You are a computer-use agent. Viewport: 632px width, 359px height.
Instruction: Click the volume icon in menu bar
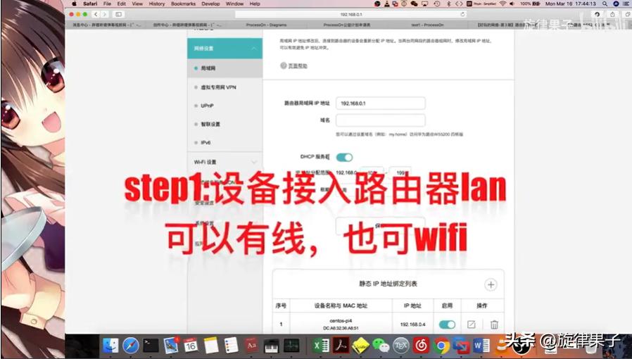pyautogui.click(x=512, y=4)
